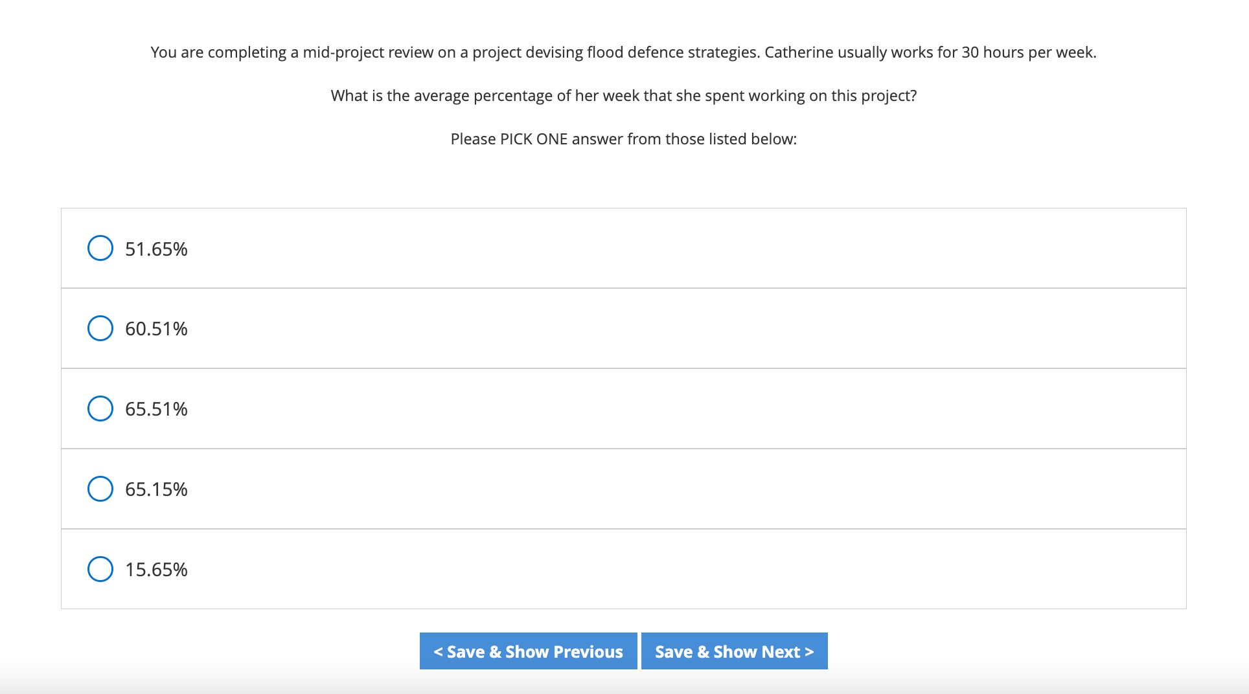Click the right chevron on the Next button
The height and width of the screenshot is (694, 1249).
click(x=809, y=652)
